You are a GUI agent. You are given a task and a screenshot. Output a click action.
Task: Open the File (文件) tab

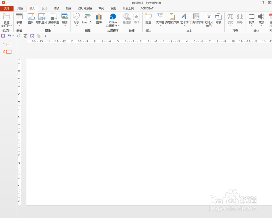click(x=7, y=8)
